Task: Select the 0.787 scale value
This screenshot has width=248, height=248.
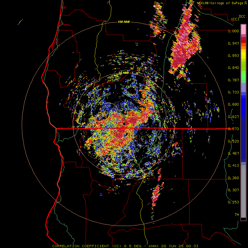Action: 233,80
